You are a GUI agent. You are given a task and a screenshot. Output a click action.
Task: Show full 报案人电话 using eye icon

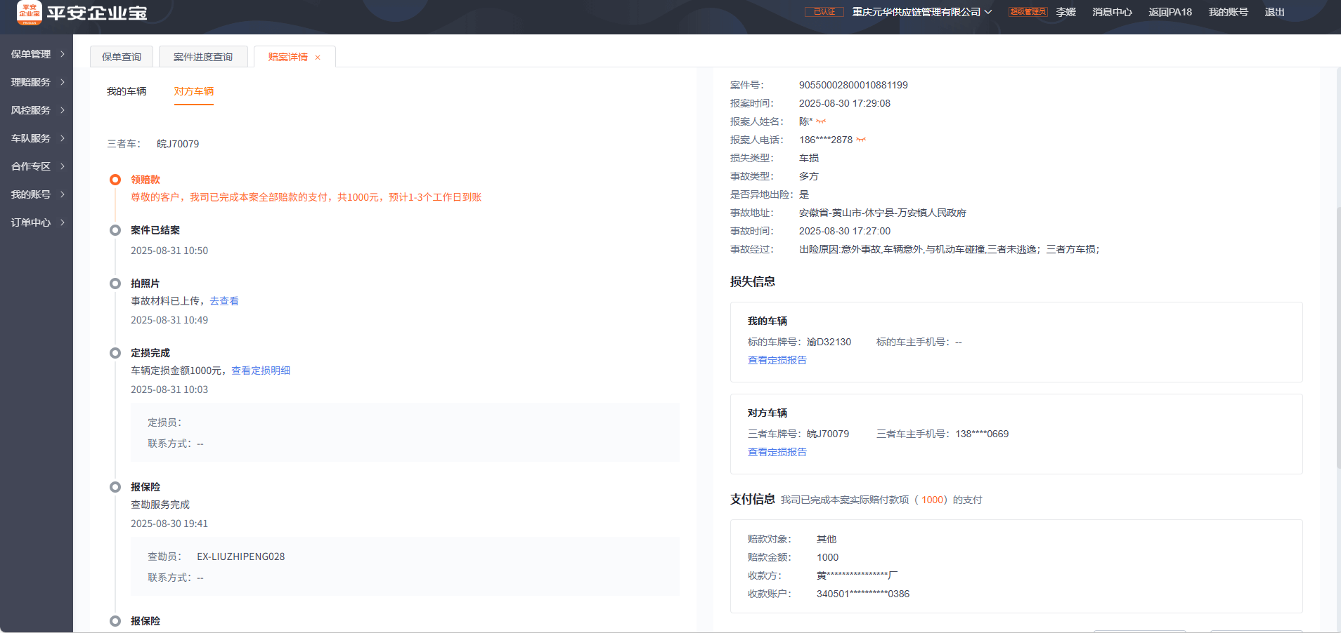861,140
